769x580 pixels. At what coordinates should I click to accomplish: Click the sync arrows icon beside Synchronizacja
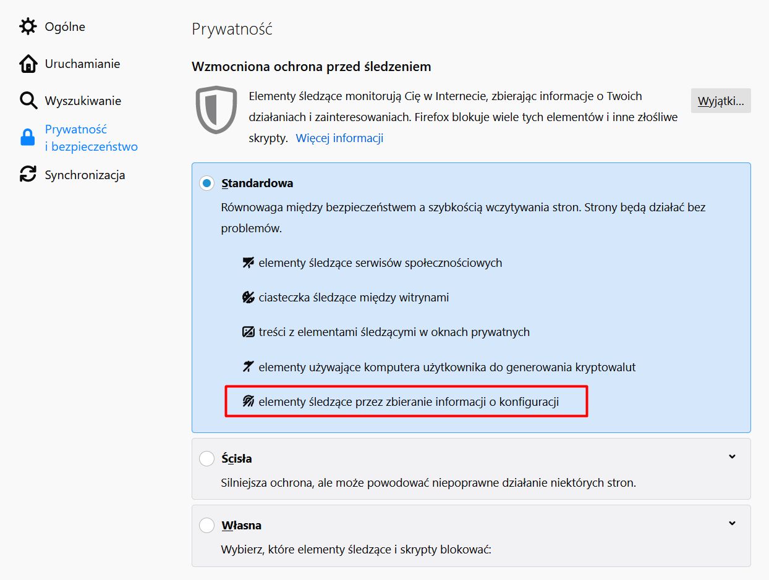(28, 174)
